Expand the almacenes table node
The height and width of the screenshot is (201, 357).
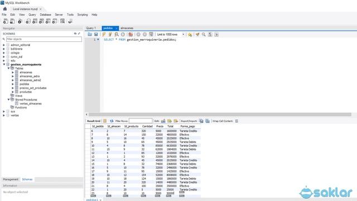click(13, 72)
